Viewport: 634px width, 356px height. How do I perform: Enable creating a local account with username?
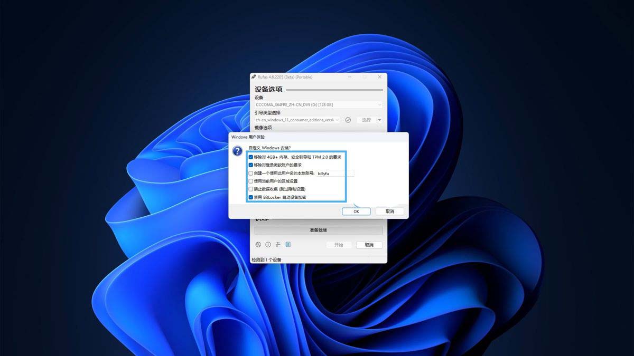(250, 174)
